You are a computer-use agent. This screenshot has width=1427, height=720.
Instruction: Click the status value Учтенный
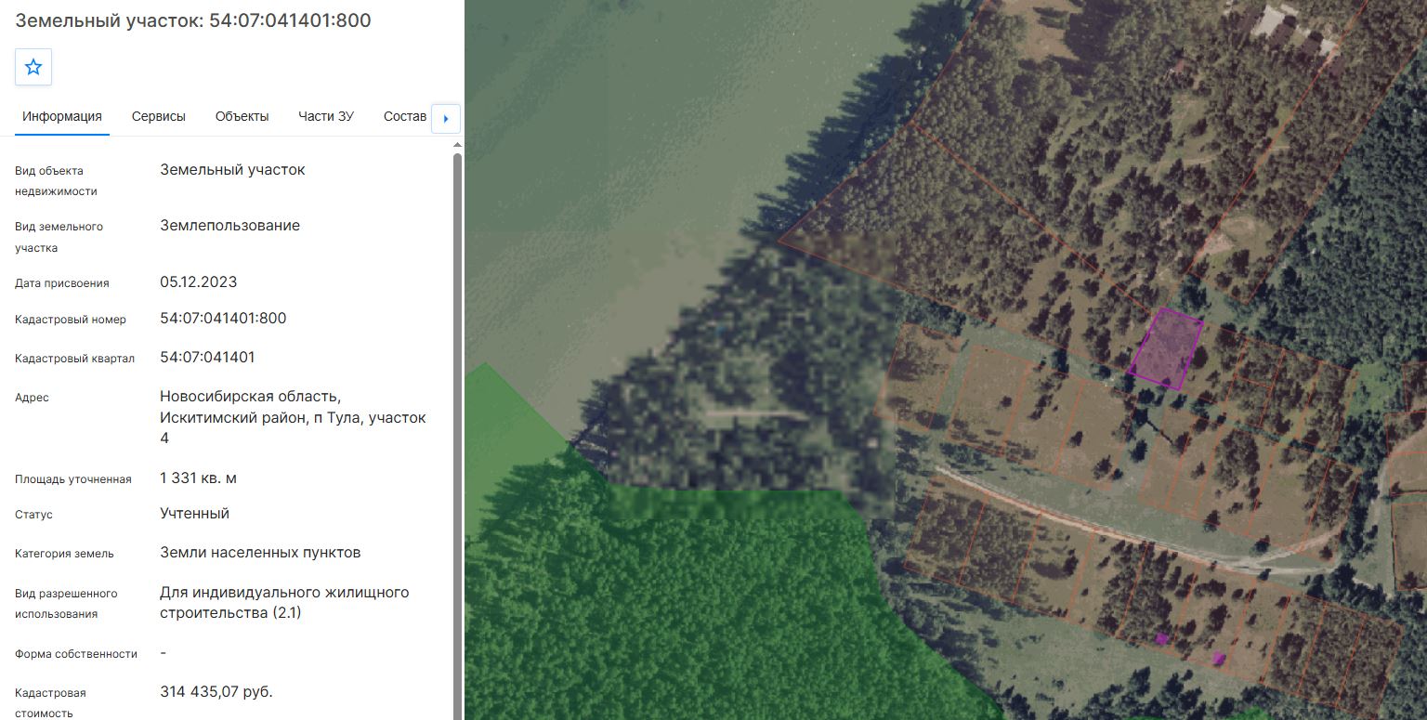pyautogui.click(x=194, y=513)
